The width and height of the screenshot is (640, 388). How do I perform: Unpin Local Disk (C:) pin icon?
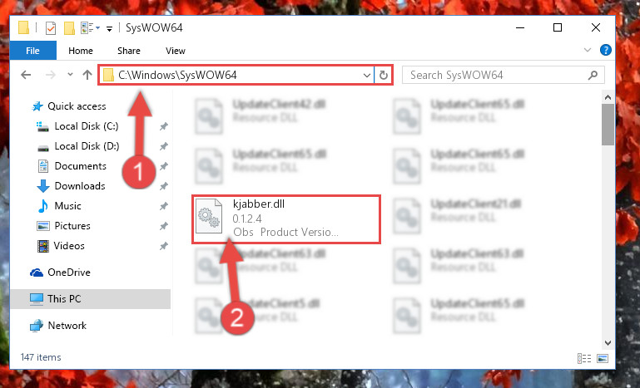pos(164,126)
